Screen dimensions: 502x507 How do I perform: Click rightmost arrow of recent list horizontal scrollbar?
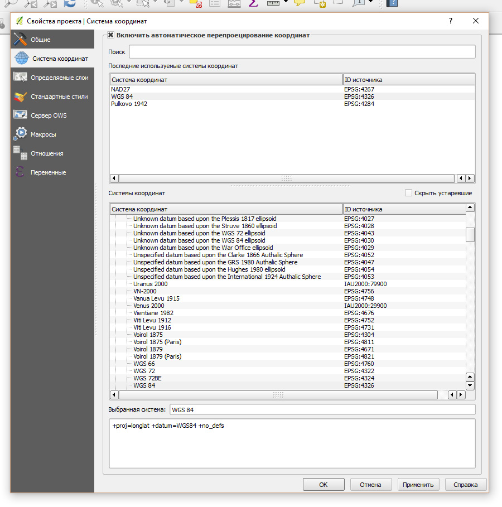pos(470,178)
